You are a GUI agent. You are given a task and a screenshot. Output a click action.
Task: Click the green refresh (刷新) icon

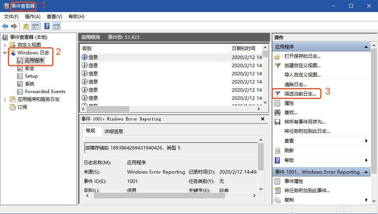pos(277,151)
